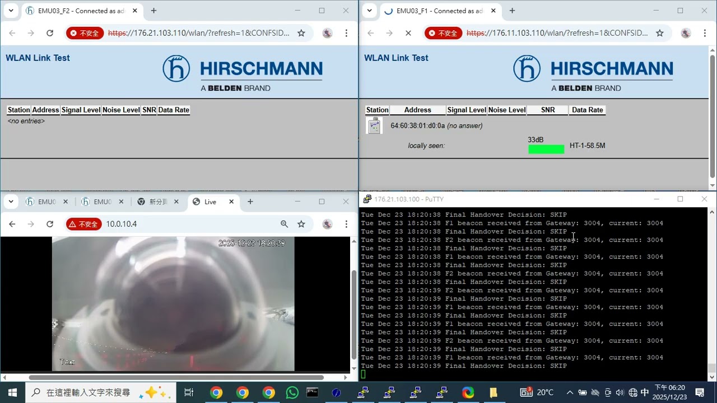Bookmark the EMU03_F2 page with star icon

coord(301,33)
